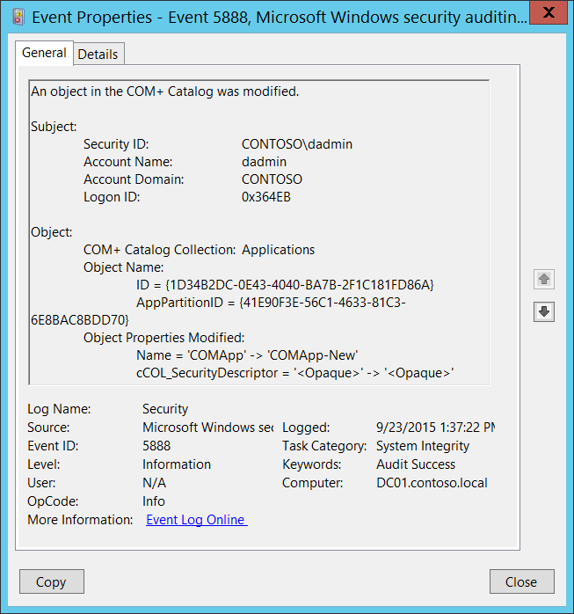Click the Computer value 'DC01.contoso.local'
This screenshot has height=614, width=574.
coord(432,483)
